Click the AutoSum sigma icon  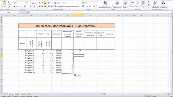point(149,2)
